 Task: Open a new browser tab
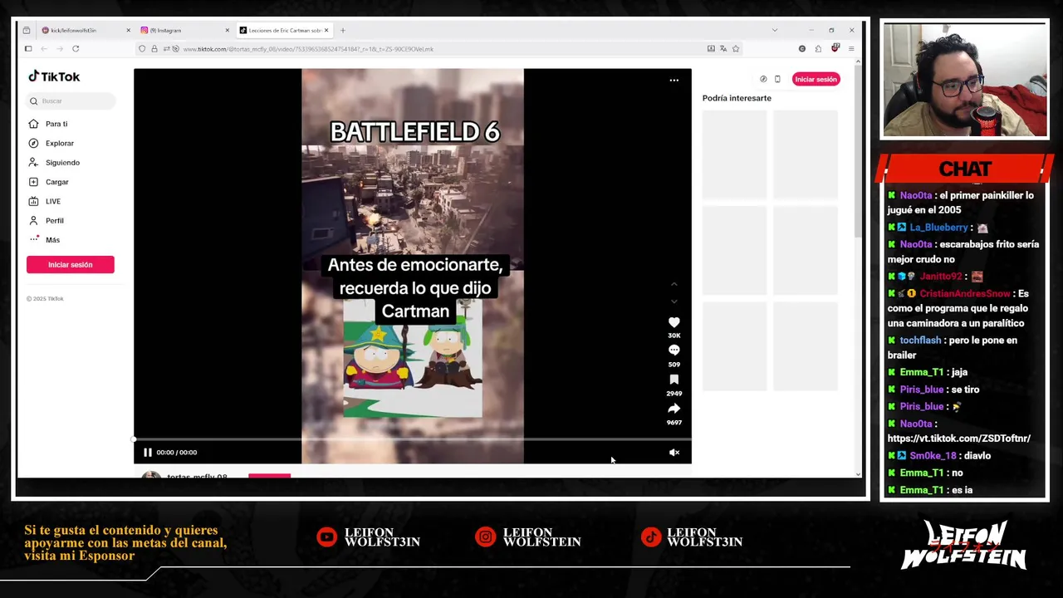click(342, 31)
